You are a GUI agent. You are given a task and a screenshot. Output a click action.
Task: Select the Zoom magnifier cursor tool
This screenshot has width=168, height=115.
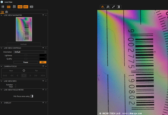[x=108, y=7]
